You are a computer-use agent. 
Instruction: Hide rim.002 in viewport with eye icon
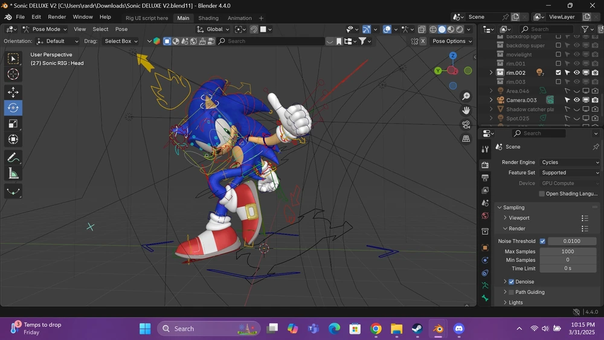pyautogui.click(x=577, y=72)
